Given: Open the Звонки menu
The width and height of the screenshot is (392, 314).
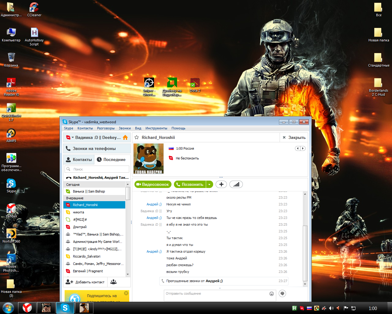Looking at the screenshot, I should pyautogui.click(x=125, y=128).
